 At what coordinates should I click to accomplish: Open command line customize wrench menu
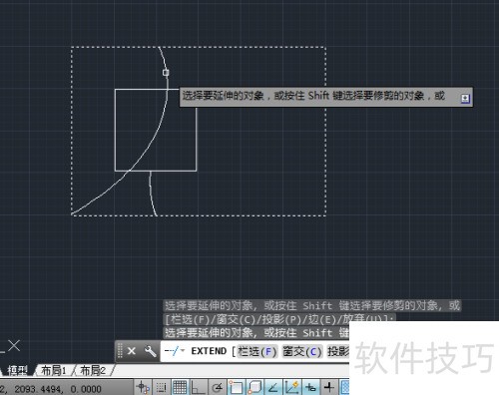[150, 351]
